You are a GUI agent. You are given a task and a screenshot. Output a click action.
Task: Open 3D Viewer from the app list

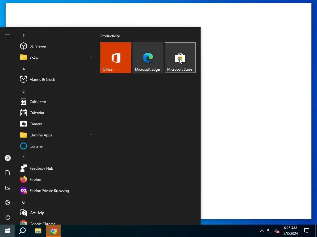pyautogui.click(x=57, y=46)
